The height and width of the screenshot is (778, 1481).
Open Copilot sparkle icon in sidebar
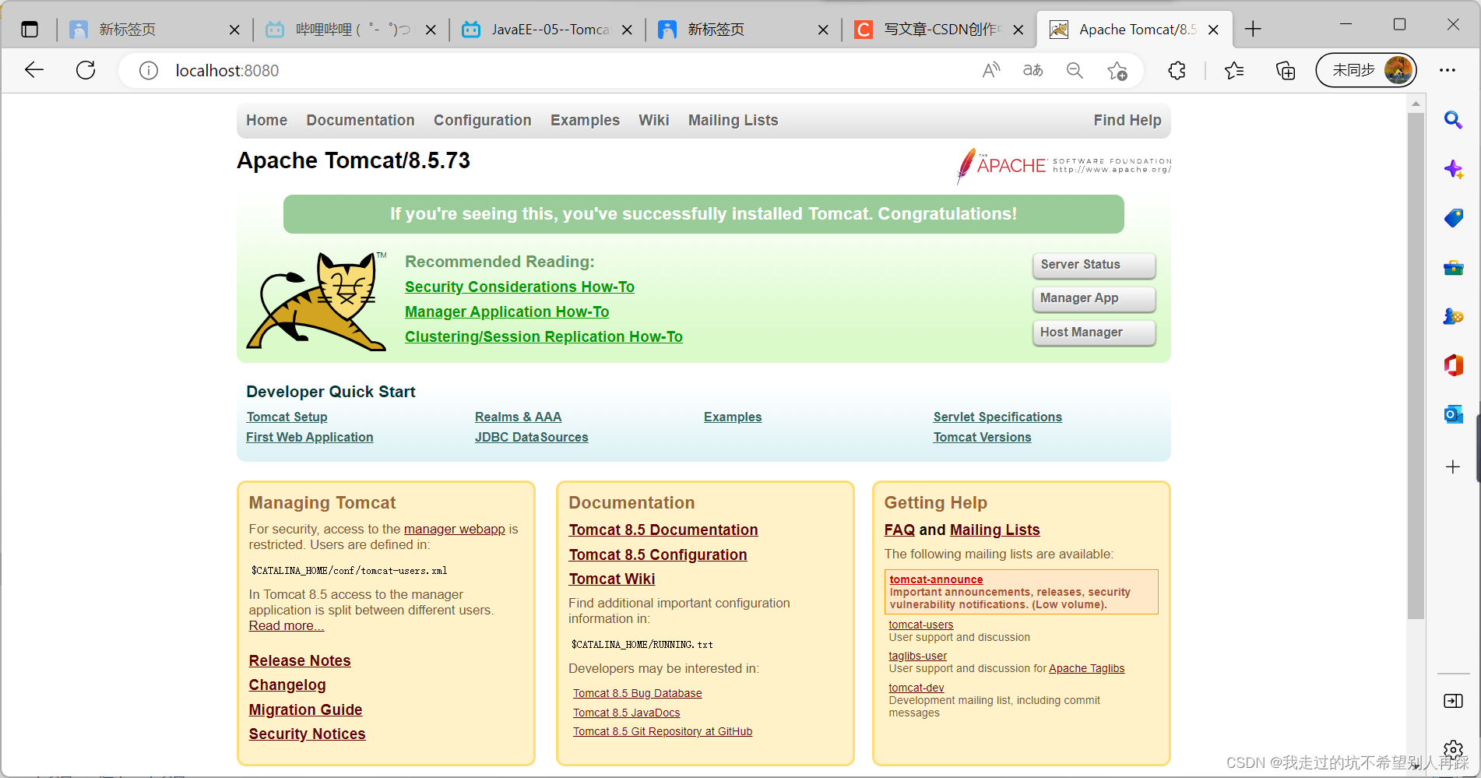click(1453, 169)
